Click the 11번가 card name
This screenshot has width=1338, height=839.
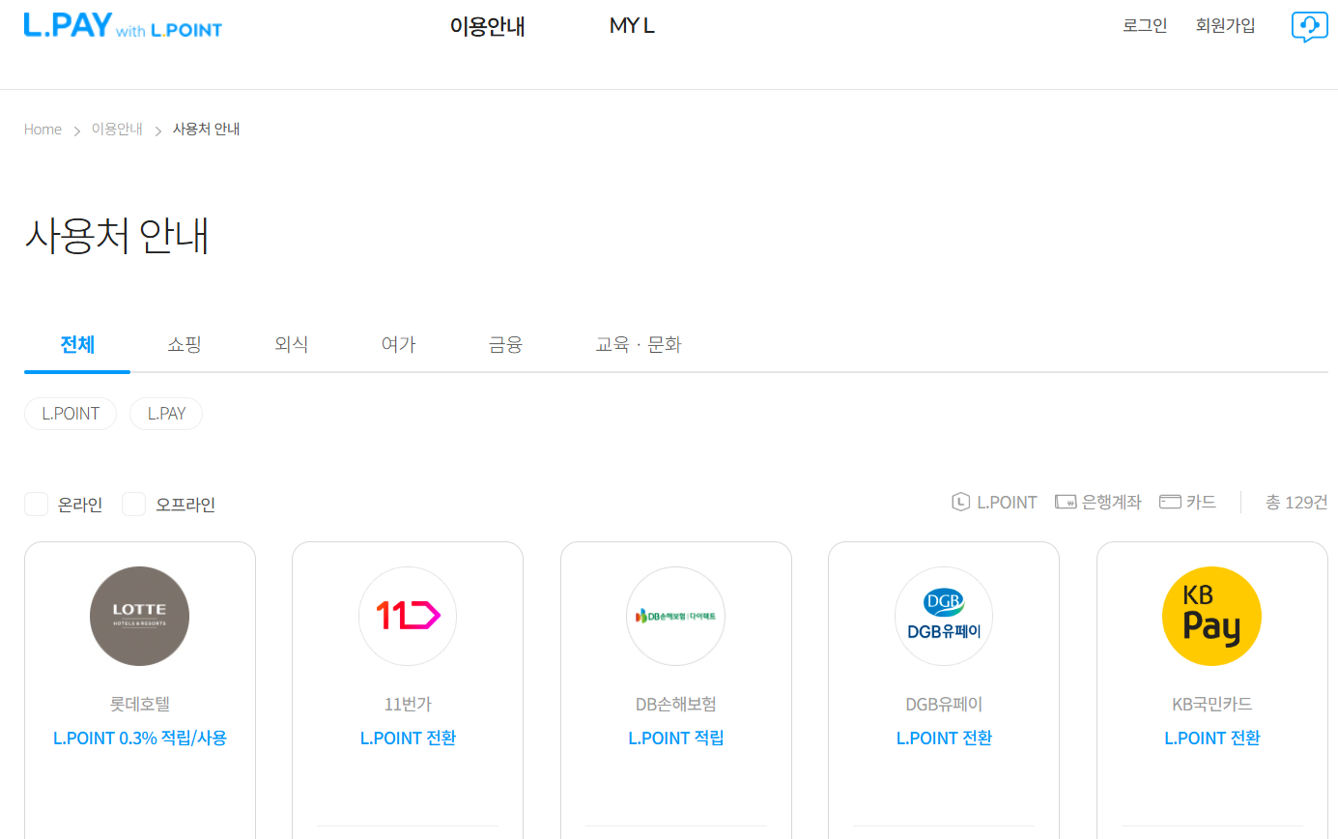(408, 705)
